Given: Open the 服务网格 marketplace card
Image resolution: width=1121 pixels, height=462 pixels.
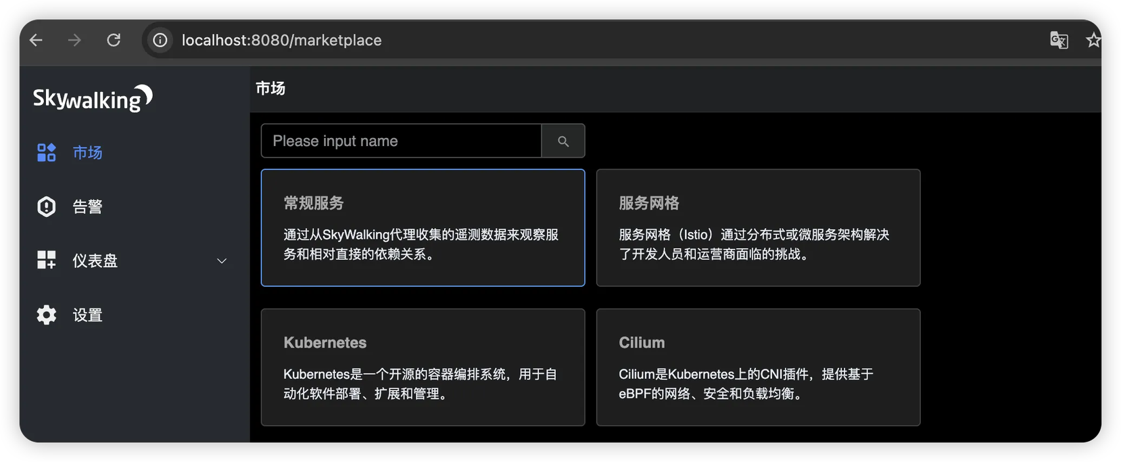Looking at the screenshot, I should click(758, 227).
